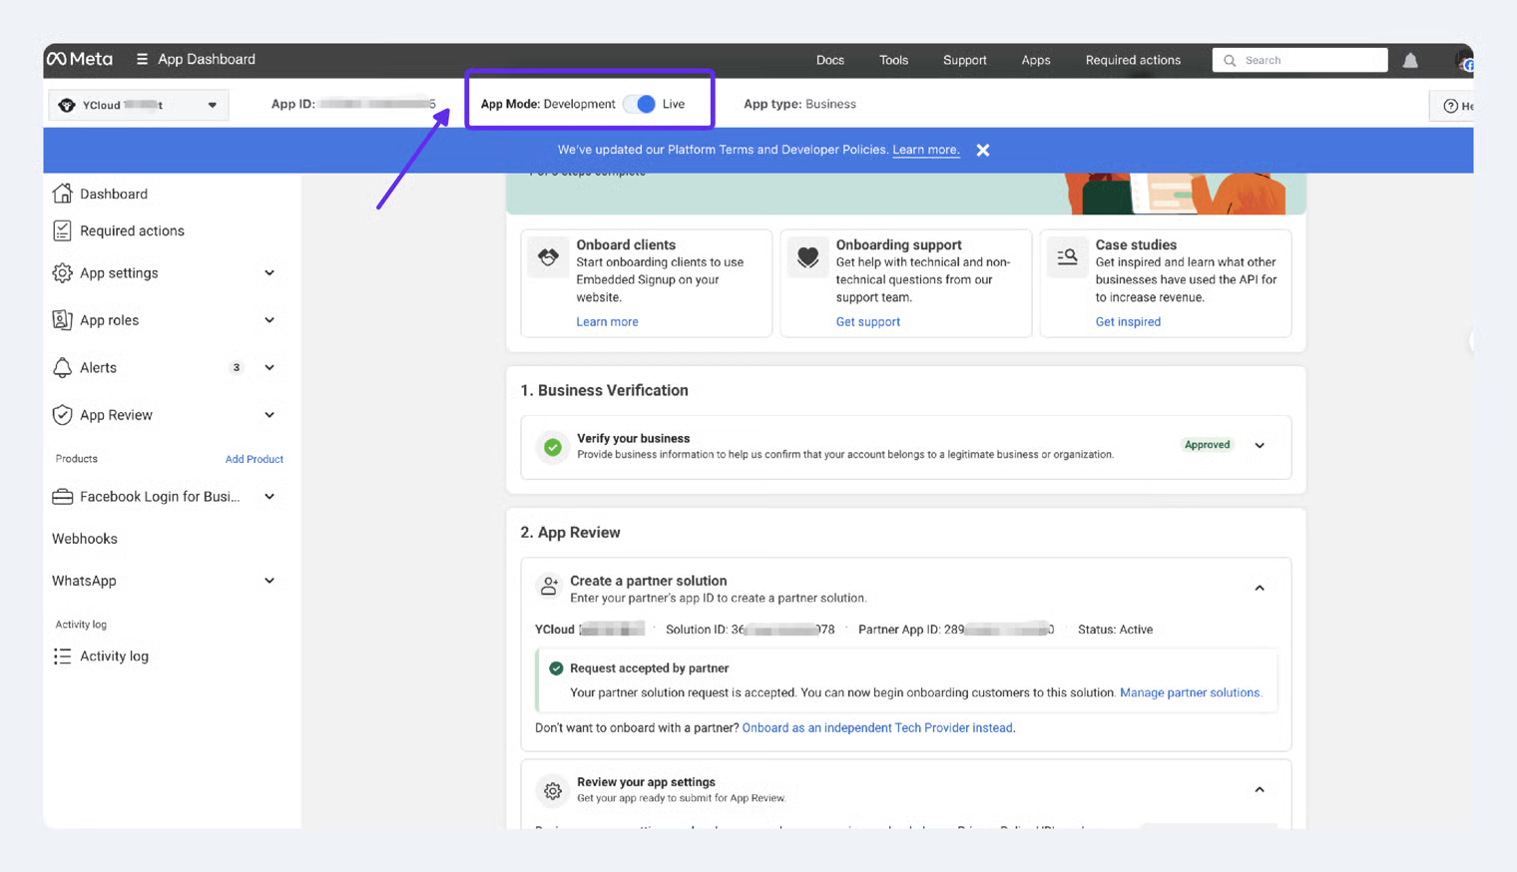
Task: Click the Add Product link
Action: [x=253, y=459]
